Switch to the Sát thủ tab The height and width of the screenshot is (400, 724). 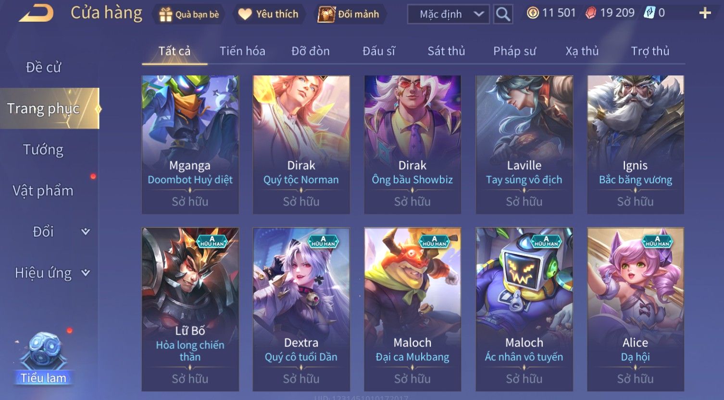coord(446,51)
